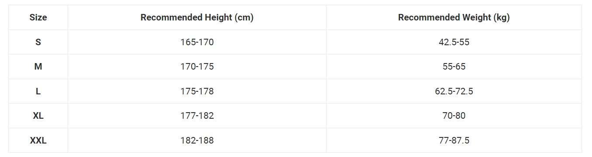Click the M size row label
This screenshot has width=592, height=157.
coord(38,67)
